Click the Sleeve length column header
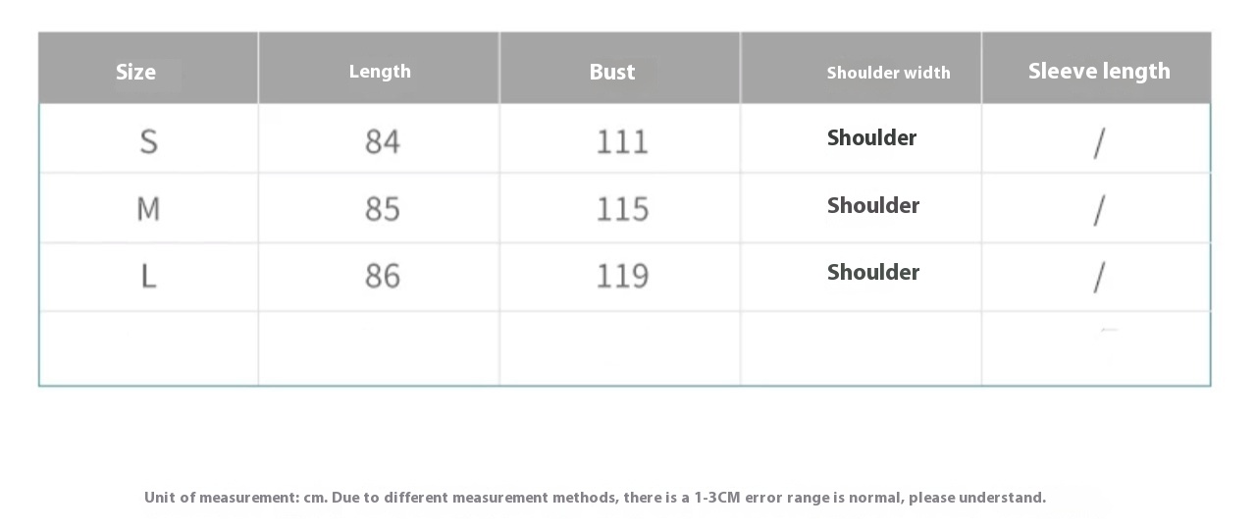The width and height of the screenshot is (1256, 532). [x=1099, y=71]
